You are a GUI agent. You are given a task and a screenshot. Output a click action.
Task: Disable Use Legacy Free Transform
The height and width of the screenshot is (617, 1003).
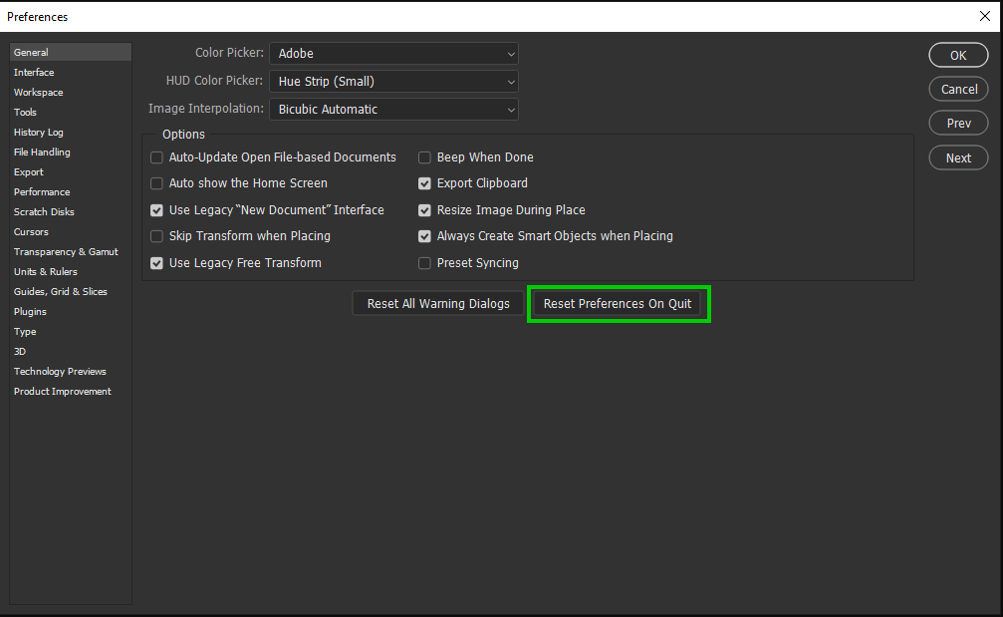[x=156, y=262]
